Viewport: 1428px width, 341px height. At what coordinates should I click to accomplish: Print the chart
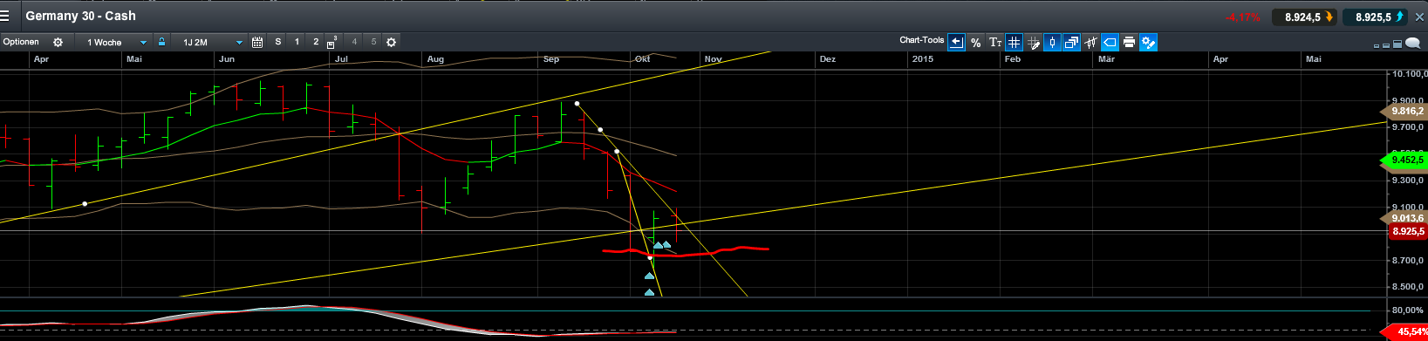point(1129,42)
